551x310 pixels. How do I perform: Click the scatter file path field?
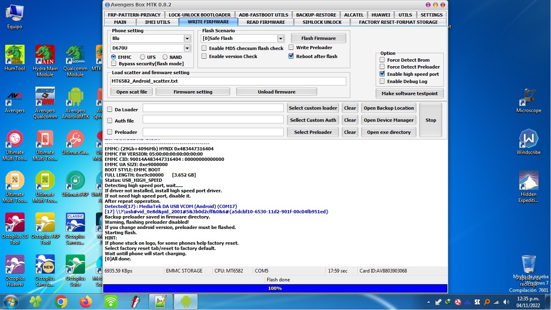(x=228, y=81)
